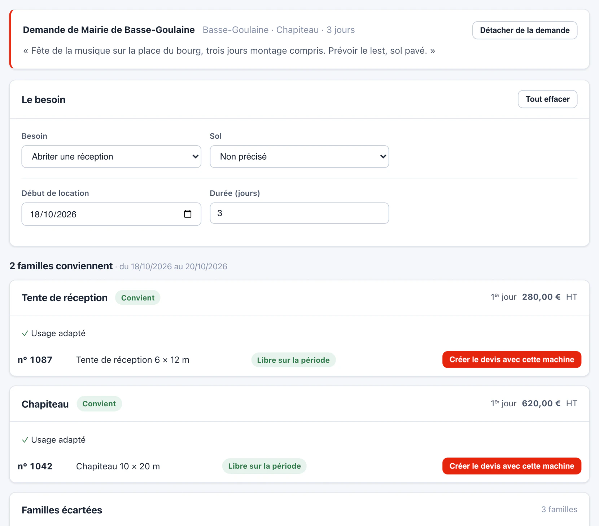Click the 620,00 € first-day price
This screenshot has width=599, height=526.
(x=541, y=403)
